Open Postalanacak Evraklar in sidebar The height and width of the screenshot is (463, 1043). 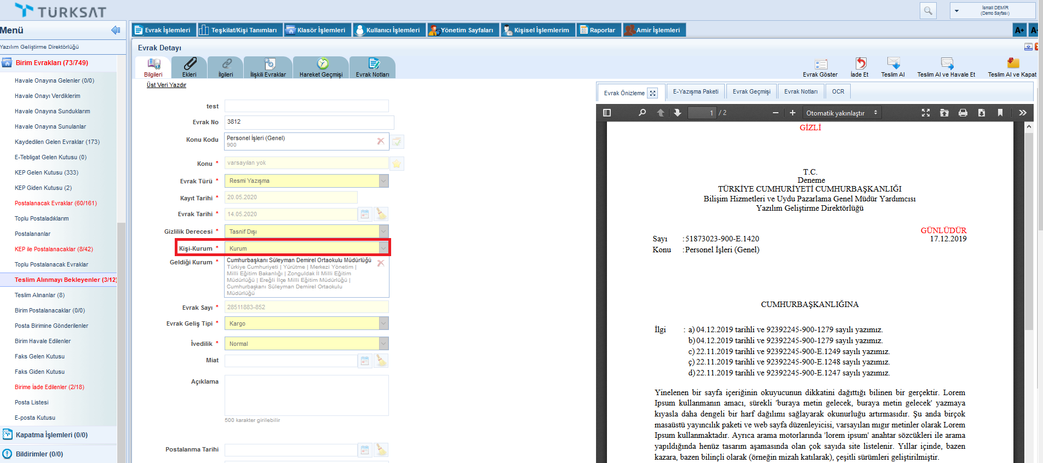point(55,203)
